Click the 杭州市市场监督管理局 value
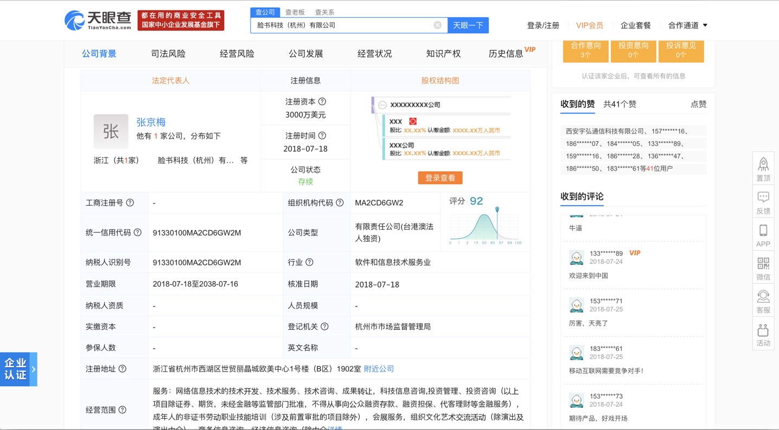Screen dimensions: 779x430 [393, 327]
